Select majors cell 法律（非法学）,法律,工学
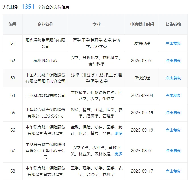Screen dimensions: 188x180 [x=96, y=78]
